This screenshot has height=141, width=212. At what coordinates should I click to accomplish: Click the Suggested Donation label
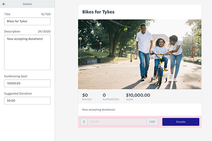tap(18, 93)
